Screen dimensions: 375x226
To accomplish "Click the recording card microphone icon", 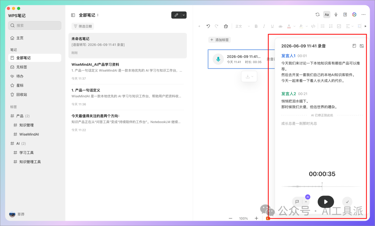I will pyautogui.click(x=218, y=59).
